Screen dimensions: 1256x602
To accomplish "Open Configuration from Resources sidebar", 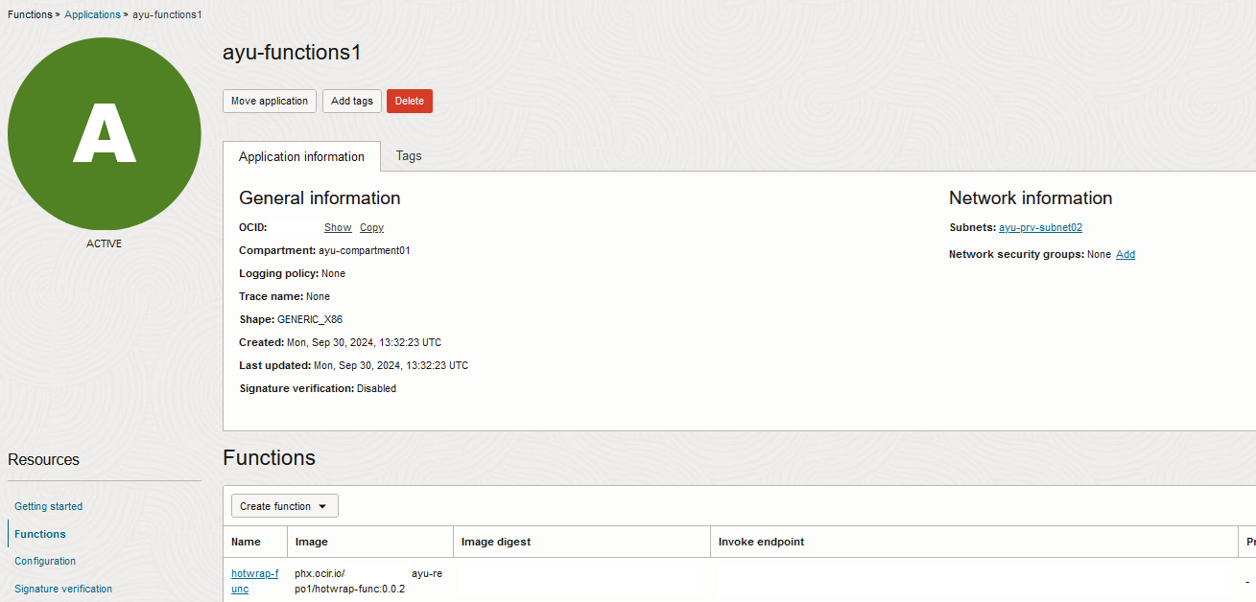I will coord(45,561).
